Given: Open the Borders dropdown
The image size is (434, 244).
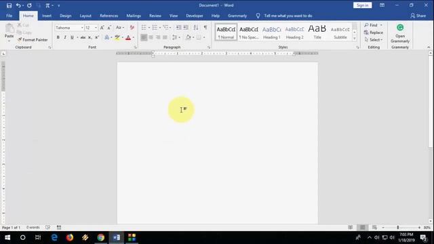Looking at the screenshot, I should tap(204, 37).
